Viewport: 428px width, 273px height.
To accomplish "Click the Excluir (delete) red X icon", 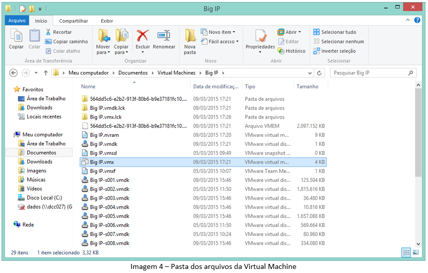I will pos(142,36).
